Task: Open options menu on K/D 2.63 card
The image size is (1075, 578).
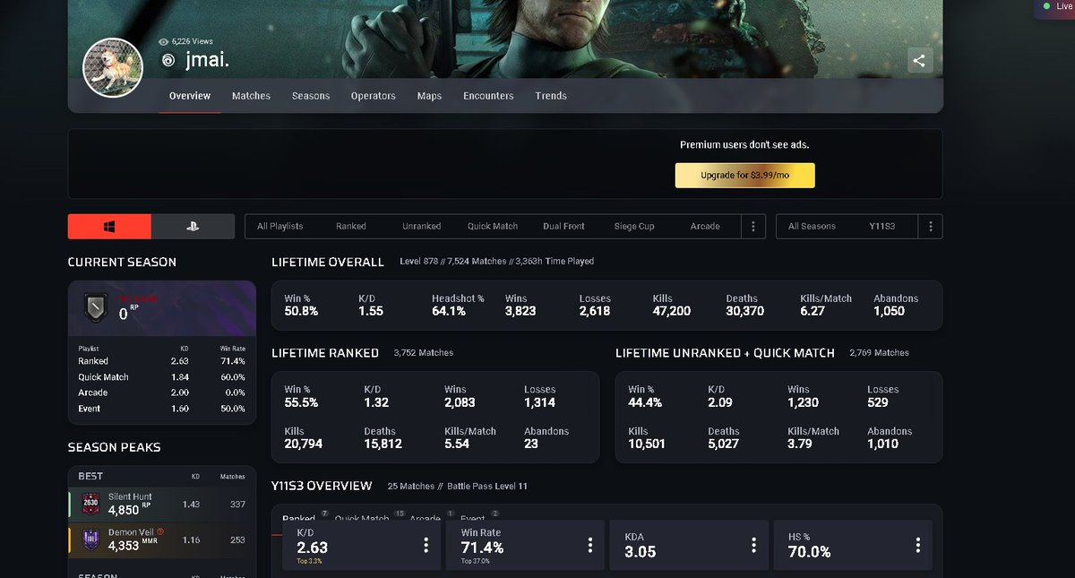Action: coord(426,545)
